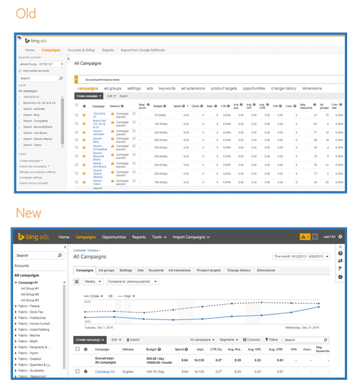
Task: Click search magnifier in New left panel
Action: [60, 255]
